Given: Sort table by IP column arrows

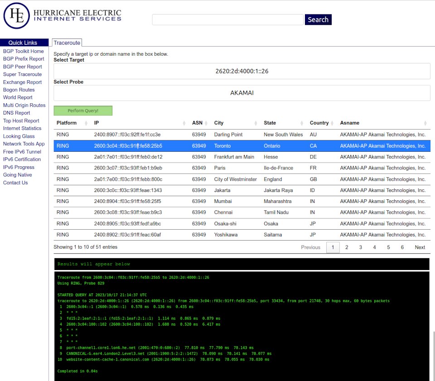Looking at the screenshot, I should coord(184,123).
